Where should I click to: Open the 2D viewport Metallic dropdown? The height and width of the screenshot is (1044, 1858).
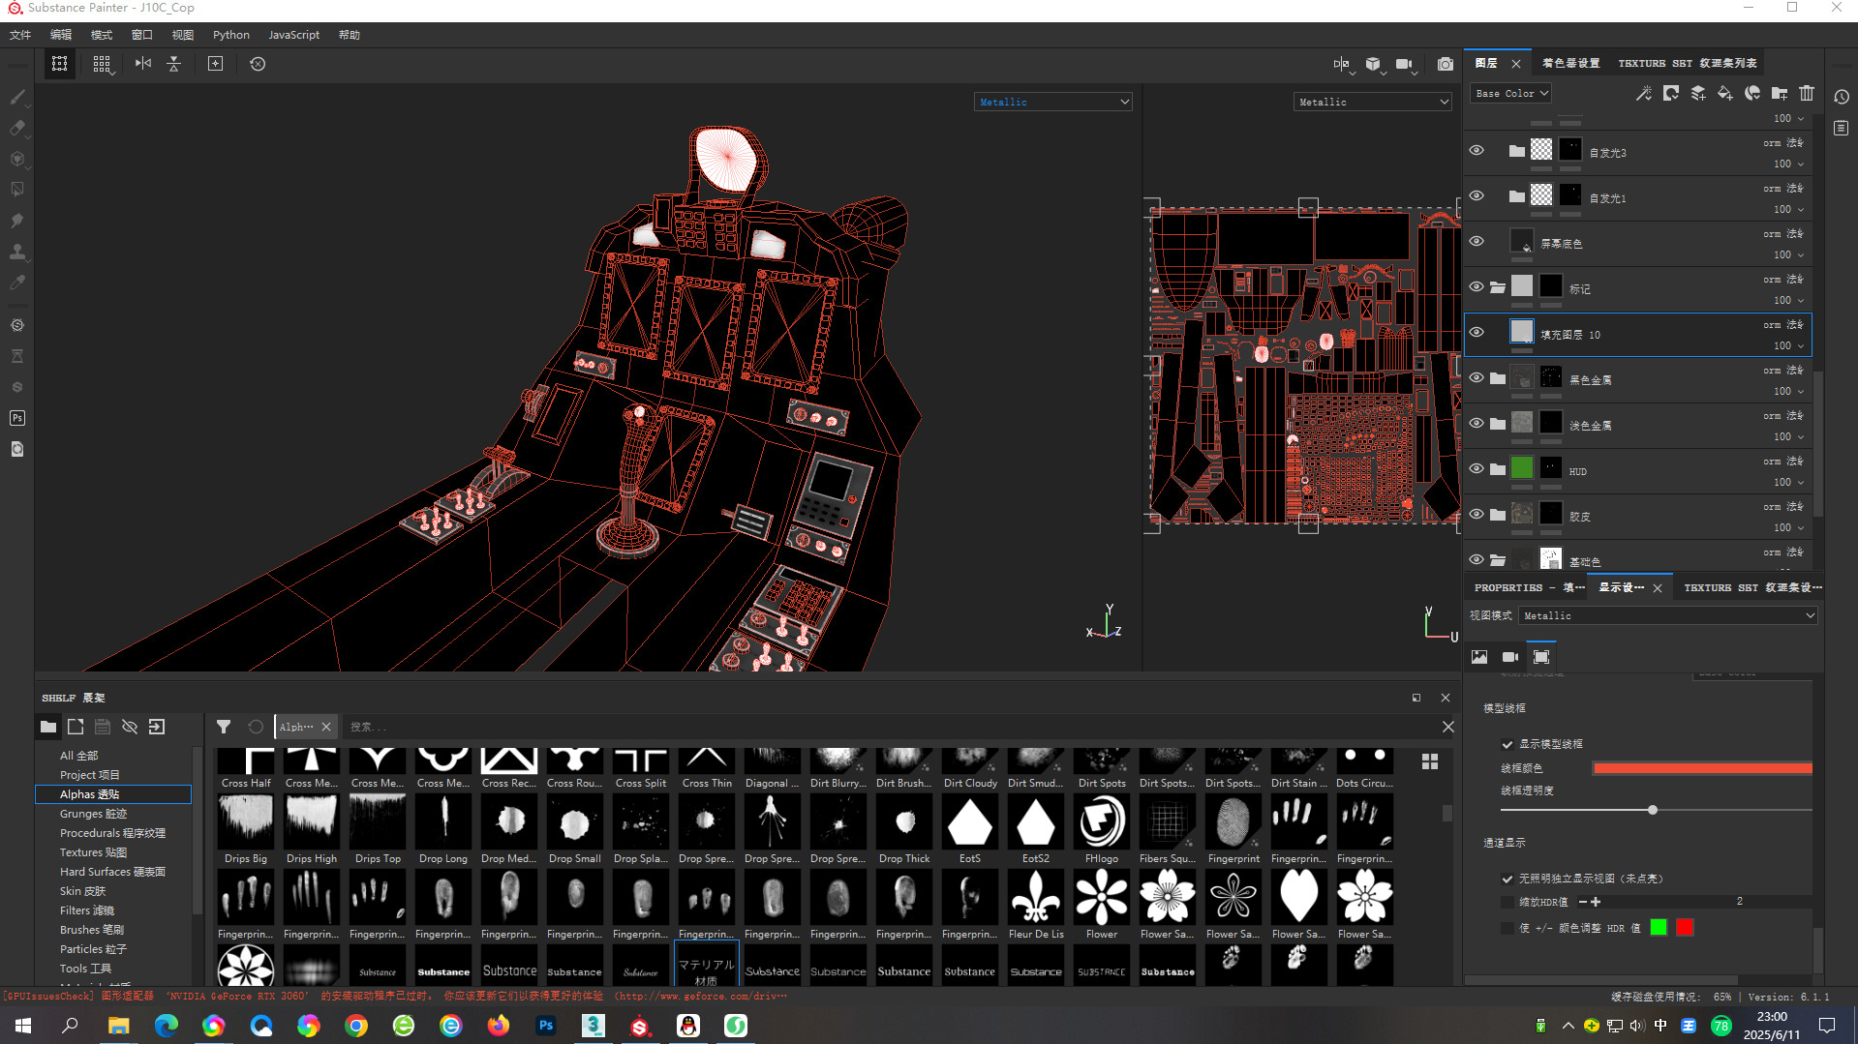[1373, 102]
